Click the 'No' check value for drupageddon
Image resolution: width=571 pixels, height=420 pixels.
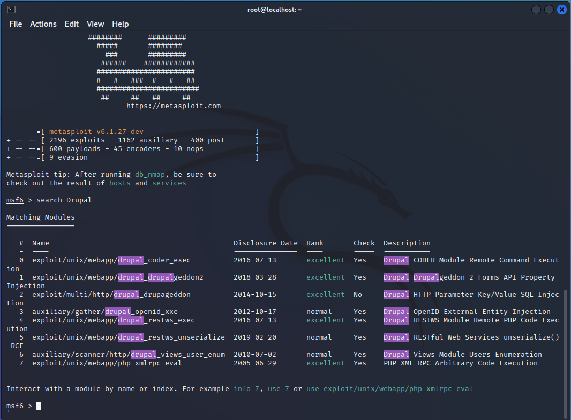(358, 294)
